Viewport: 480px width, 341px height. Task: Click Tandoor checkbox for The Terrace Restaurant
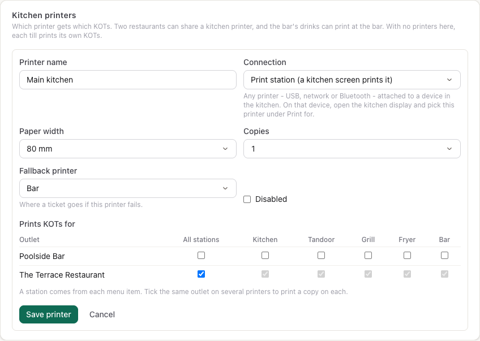pos(321,274)
